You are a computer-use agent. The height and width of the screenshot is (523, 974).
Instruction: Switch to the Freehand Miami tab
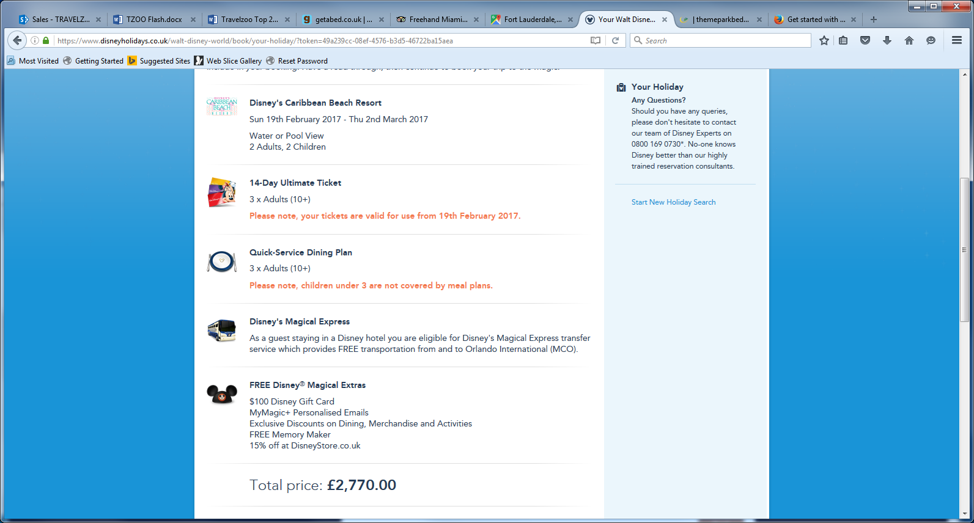point(438,20)
